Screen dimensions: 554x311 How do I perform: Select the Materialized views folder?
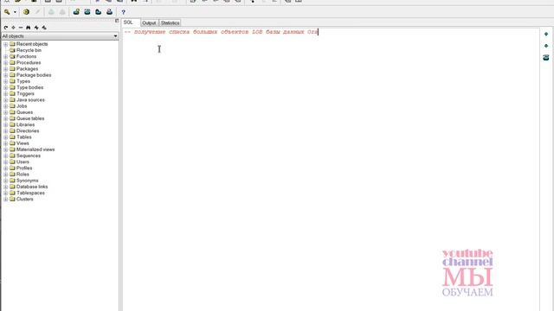[x=35, y=149]
